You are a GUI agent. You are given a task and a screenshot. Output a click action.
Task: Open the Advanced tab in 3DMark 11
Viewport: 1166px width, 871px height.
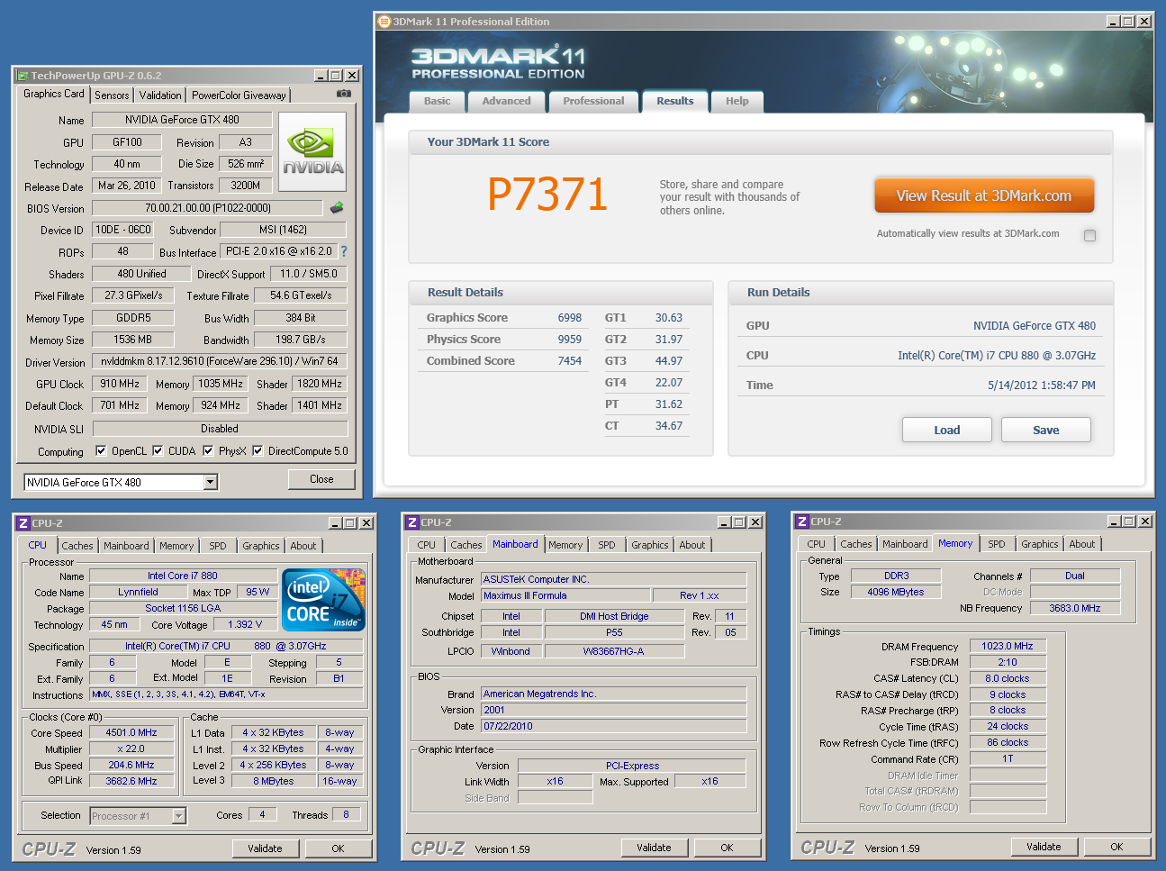pos(506,102)
